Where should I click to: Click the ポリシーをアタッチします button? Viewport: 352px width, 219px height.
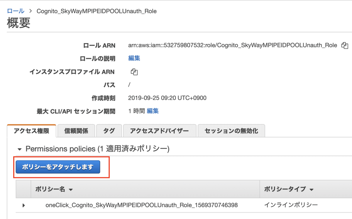[59, 167]
